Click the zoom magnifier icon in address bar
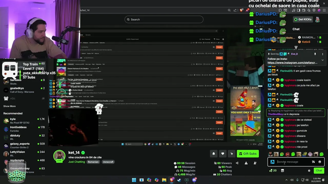 coord(229,10)
